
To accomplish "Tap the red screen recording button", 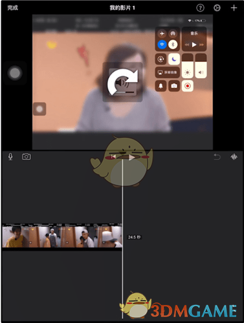I will [x=188, y=86].
